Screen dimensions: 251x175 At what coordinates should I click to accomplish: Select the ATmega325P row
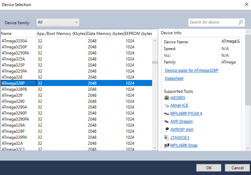coord(76,65)
